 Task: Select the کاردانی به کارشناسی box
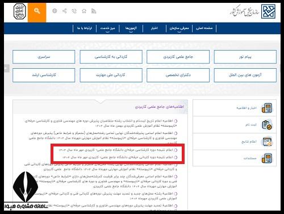[111, 57]
